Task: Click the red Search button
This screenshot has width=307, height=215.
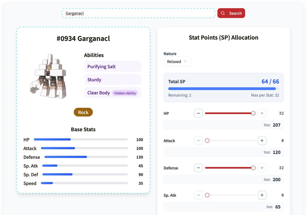Action: coord(231,13)
